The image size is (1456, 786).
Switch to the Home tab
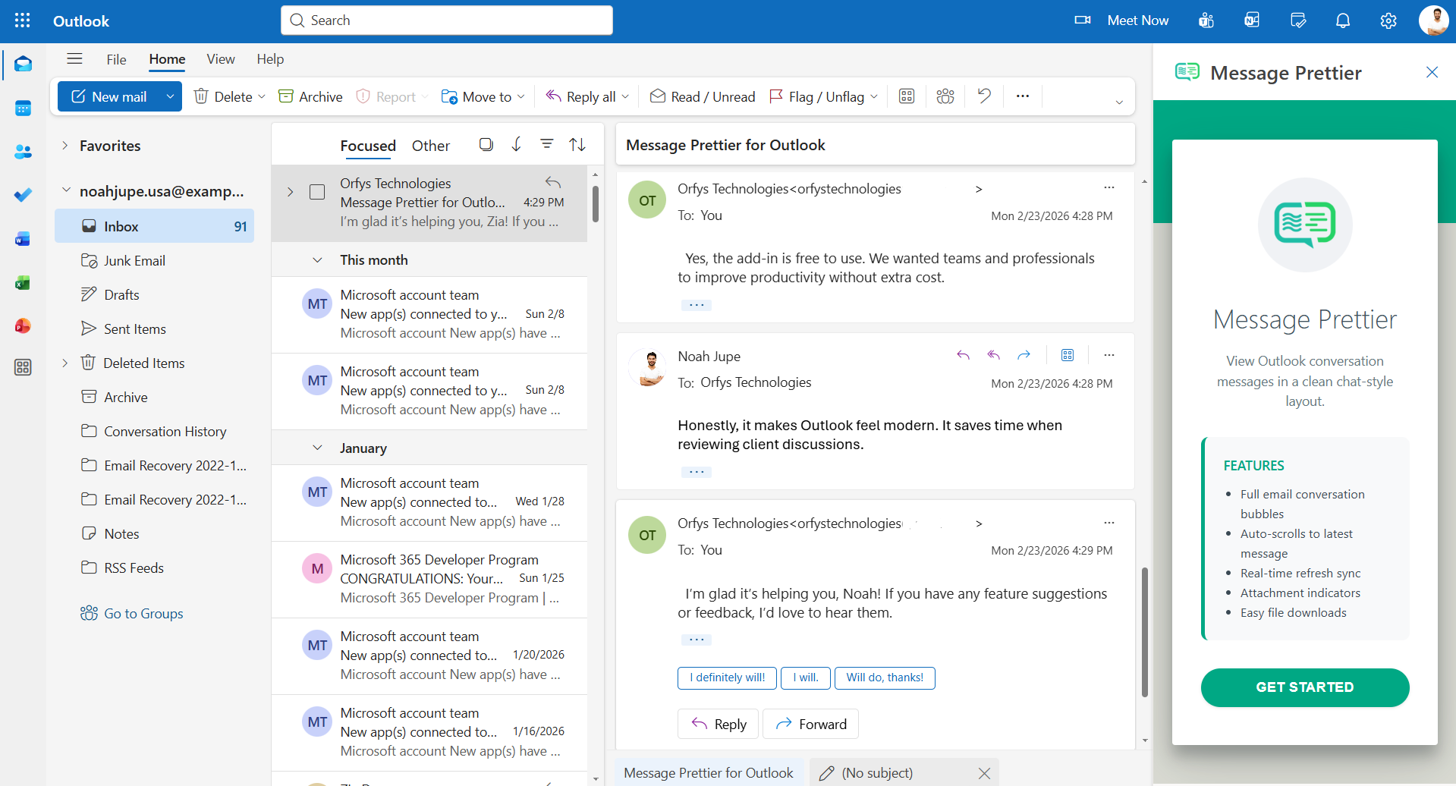(167, 59)
